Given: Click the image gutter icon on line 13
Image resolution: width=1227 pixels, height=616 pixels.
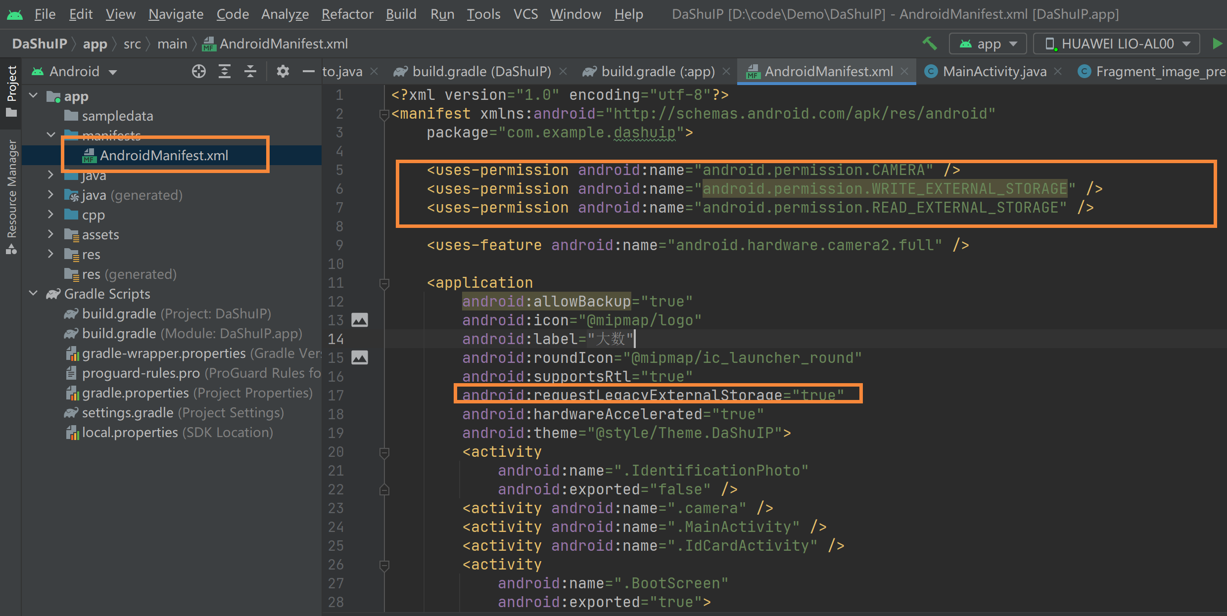Looking at the screenshot, I should [360, 320].
